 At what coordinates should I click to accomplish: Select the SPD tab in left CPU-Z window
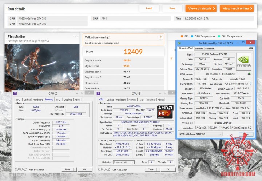coord(58,100)
